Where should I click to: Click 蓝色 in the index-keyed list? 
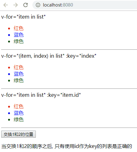tap(19, 74)
